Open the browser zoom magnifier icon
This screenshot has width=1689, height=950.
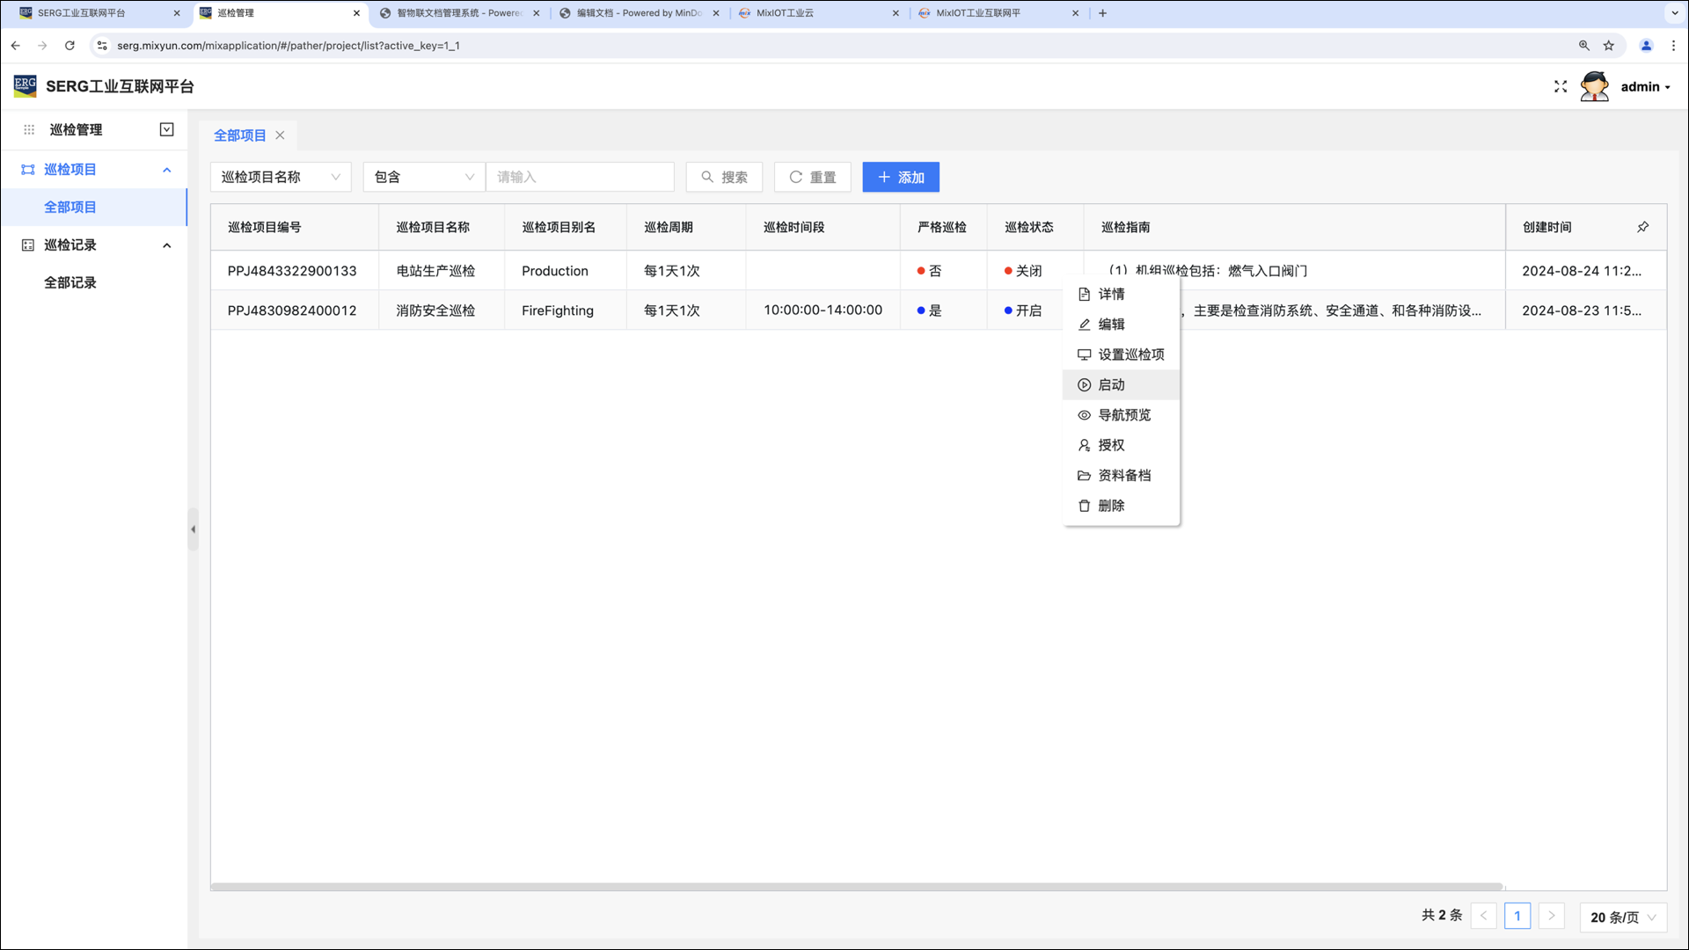1584,46
